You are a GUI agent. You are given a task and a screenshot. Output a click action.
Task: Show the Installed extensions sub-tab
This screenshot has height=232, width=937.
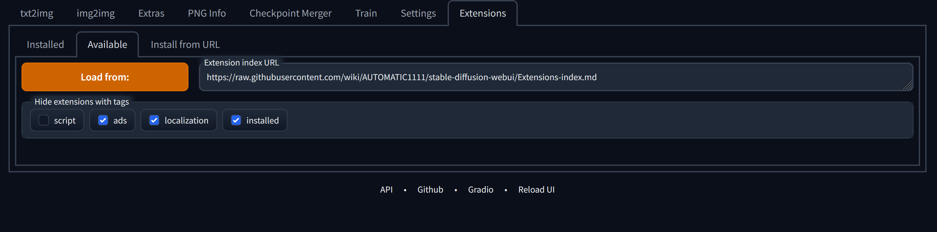pyautogui.click(x=45, y=45)
